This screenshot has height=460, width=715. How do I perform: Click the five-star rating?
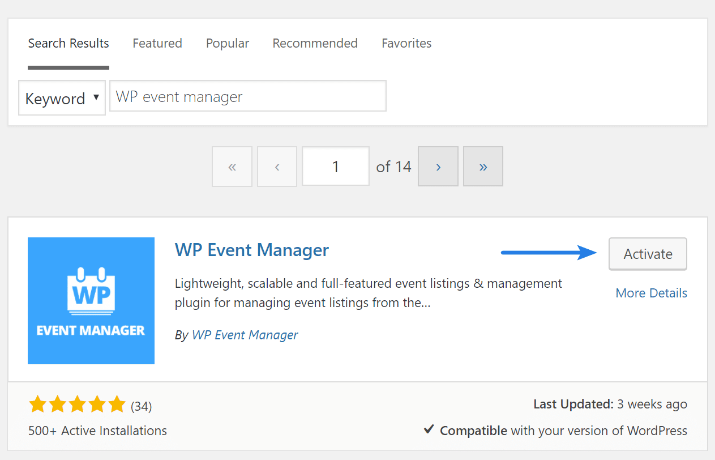[x=78, y=404]
